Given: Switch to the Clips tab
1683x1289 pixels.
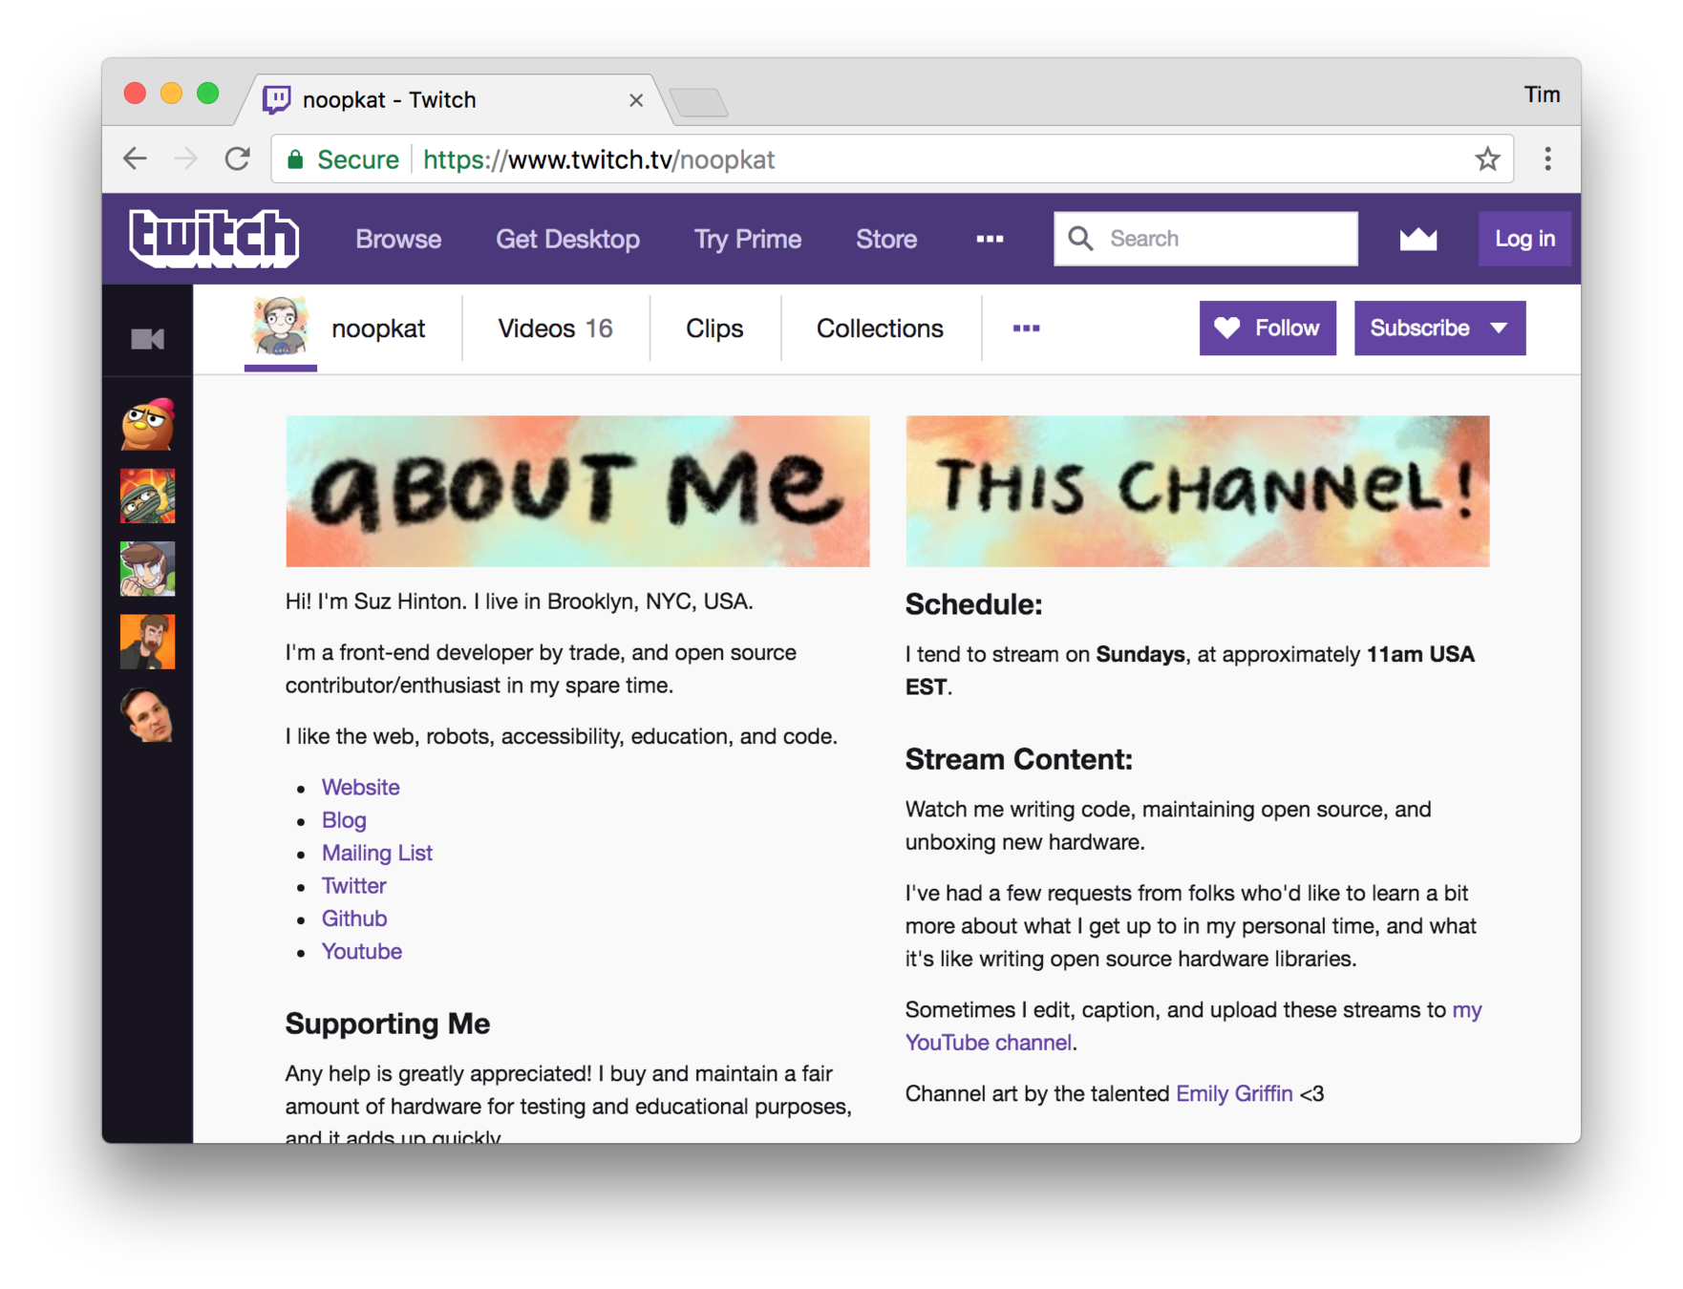Looking at the screenshot, I should (714, 328).
